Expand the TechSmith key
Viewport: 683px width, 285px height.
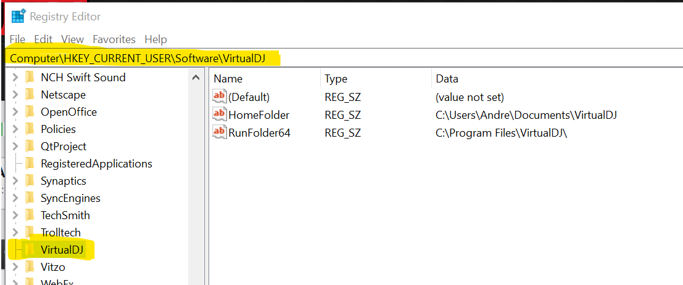15,215
